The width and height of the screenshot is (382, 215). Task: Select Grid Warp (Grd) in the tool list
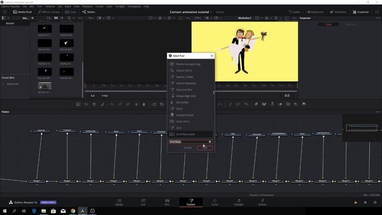click(x=190, y=134)
